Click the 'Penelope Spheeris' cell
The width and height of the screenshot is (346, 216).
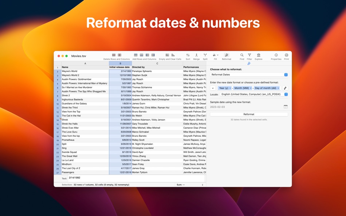[x=157, y=71]
